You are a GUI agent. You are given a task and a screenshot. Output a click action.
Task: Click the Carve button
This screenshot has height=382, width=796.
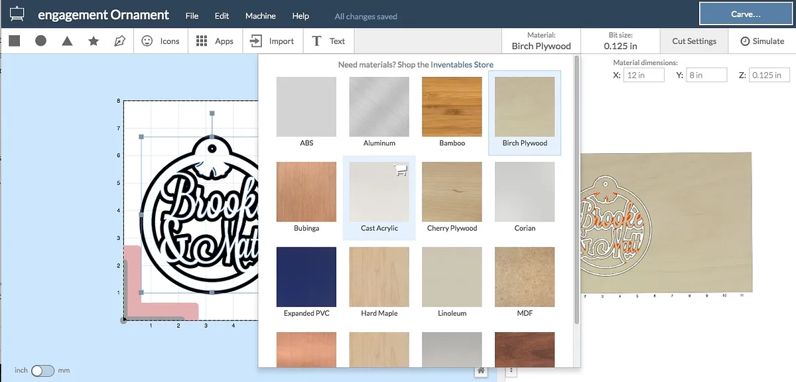746,14
